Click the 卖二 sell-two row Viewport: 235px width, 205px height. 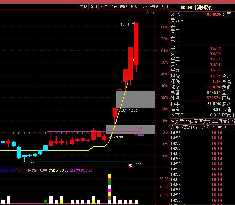[202, 37]
